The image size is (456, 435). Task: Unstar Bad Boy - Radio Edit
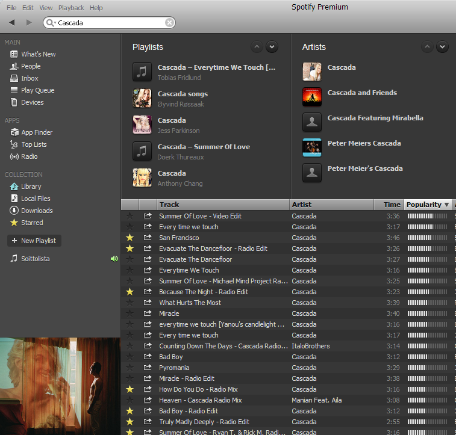(130, 411)
